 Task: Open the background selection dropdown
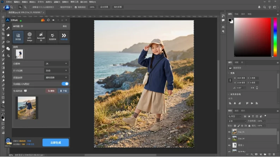click(x=56, y=78)
